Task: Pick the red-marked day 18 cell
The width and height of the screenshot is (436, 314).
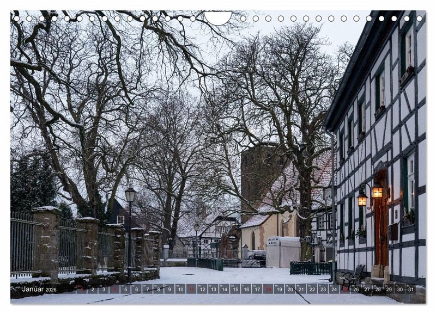Action: (x=268, y=289)
